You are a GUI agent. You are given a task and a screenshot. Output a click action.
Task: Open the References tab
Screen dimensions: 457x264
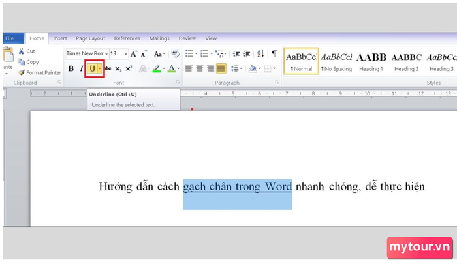[127, 38]
